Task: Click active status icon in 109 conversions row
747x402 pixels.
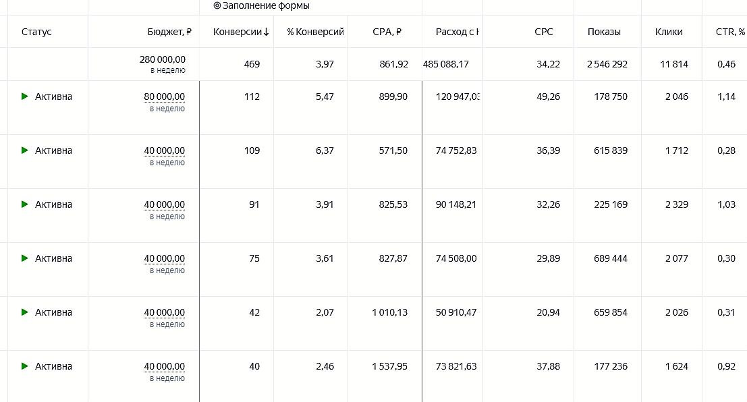Action: click(x=25, y=150)
